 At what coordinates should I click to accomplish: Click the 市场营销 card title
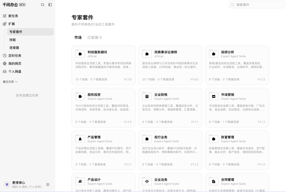[x=227, y=94]
